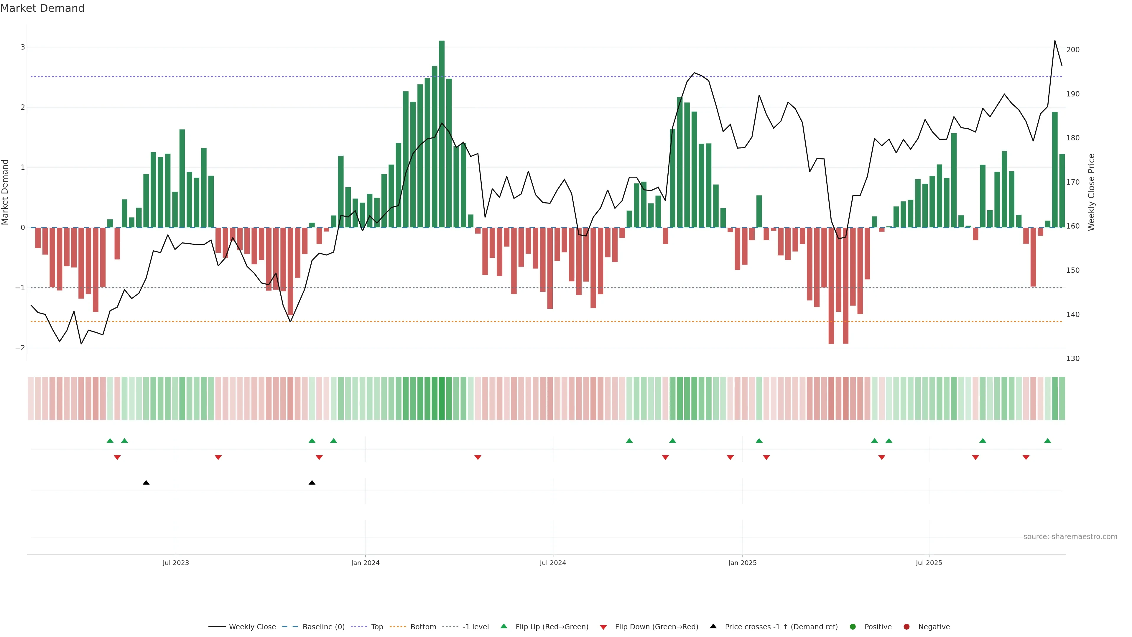Toggle the Weekly Close legend label

252,626
